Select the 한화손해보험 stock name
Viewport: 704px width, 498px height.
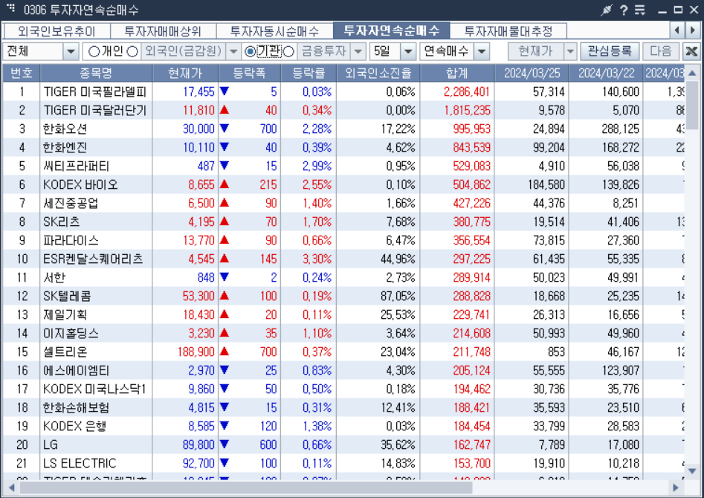77,408
